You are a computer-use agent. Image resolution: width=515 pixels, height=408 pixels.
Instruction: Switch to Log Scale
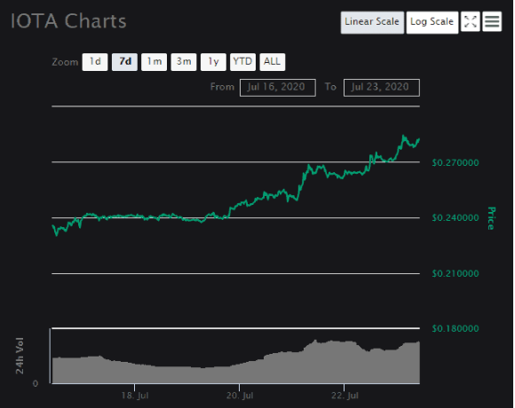(x=432, y=22)
